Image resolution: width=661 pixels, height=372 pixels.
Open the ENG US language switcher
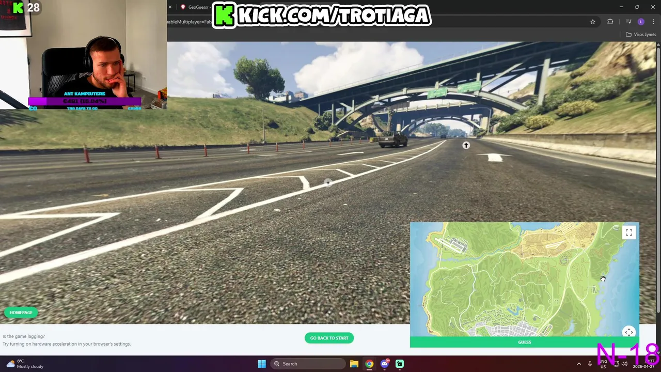point(603,364)
